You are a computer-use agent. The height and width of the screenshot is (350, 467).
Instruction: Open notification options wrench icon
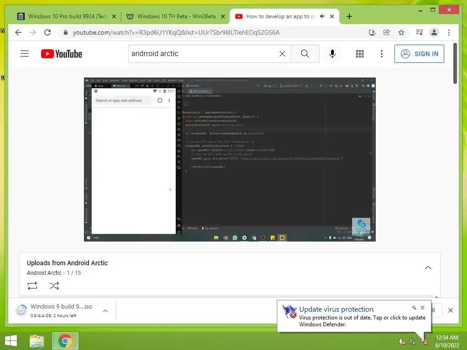click(414, 308)
